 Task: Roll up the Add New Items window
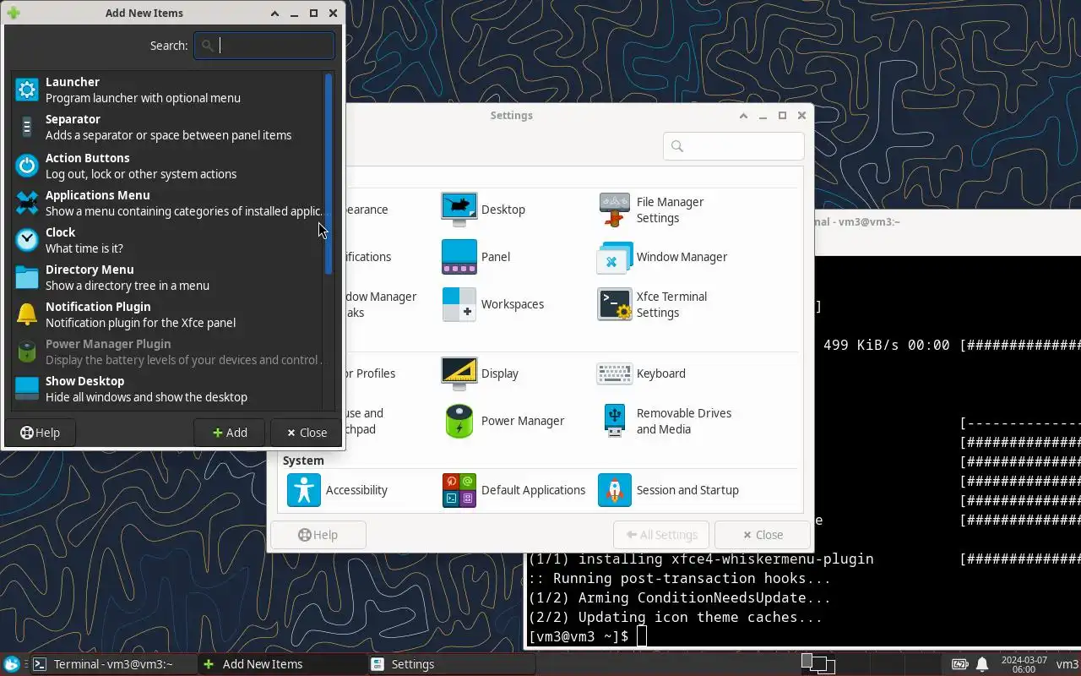pyautogui.click(x=275, y=14)
